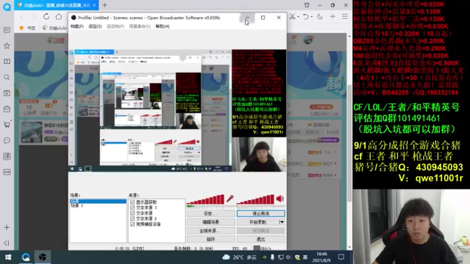Open the browser hamburger menu

(x=345, y=17)
